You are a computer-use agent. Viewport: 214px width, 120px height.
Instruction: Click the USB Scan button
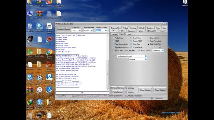121,88
